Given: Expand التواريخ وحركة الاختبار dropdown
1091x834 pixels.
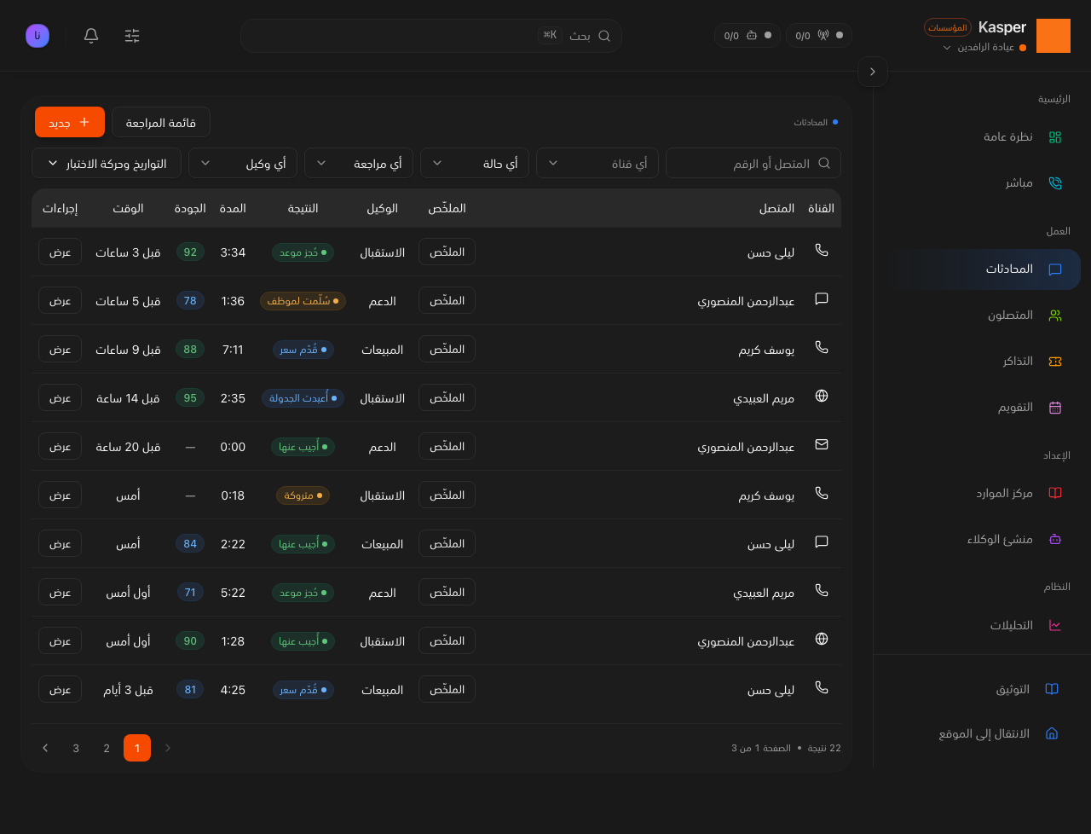Looking at the screenshot, I should [x=107, y=163].
